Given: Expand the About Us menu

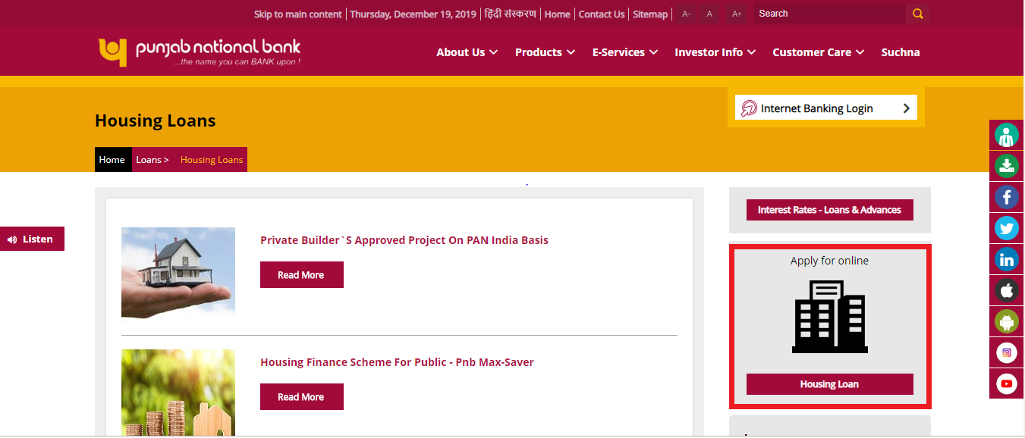Looking at the screenshot, I should click(467, 52).
